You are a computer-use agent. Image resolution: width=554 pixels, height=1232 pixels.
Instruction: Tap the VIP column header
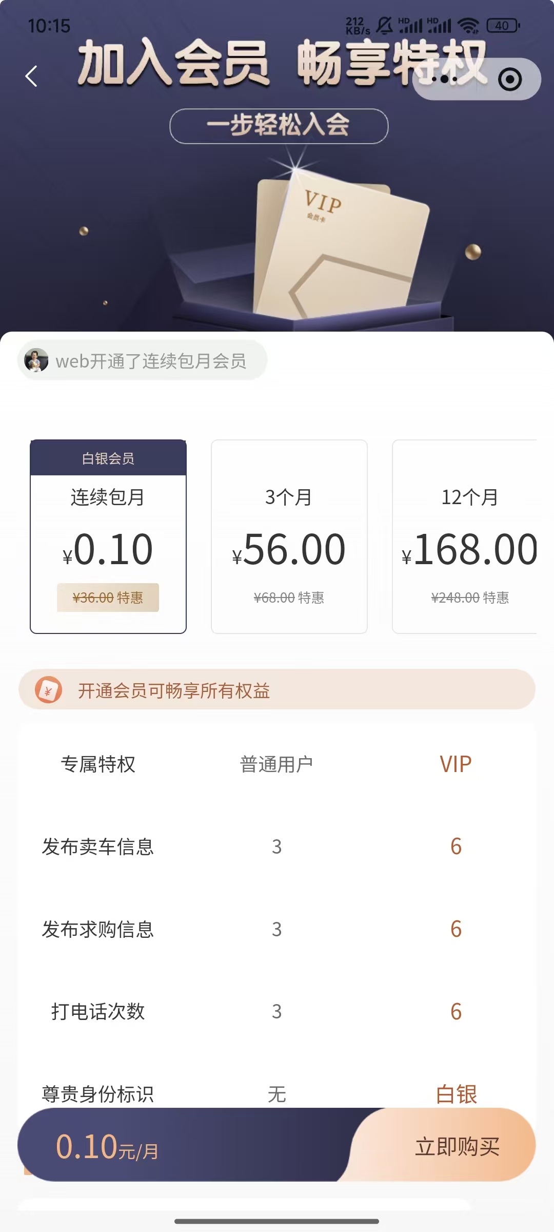tap(456, 764)
